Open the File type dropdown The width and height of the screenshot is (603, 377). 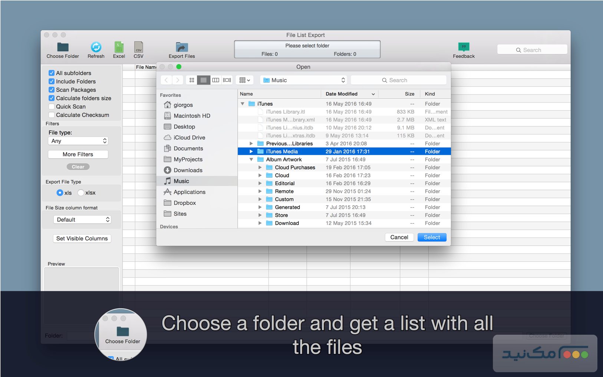[78, 141]
